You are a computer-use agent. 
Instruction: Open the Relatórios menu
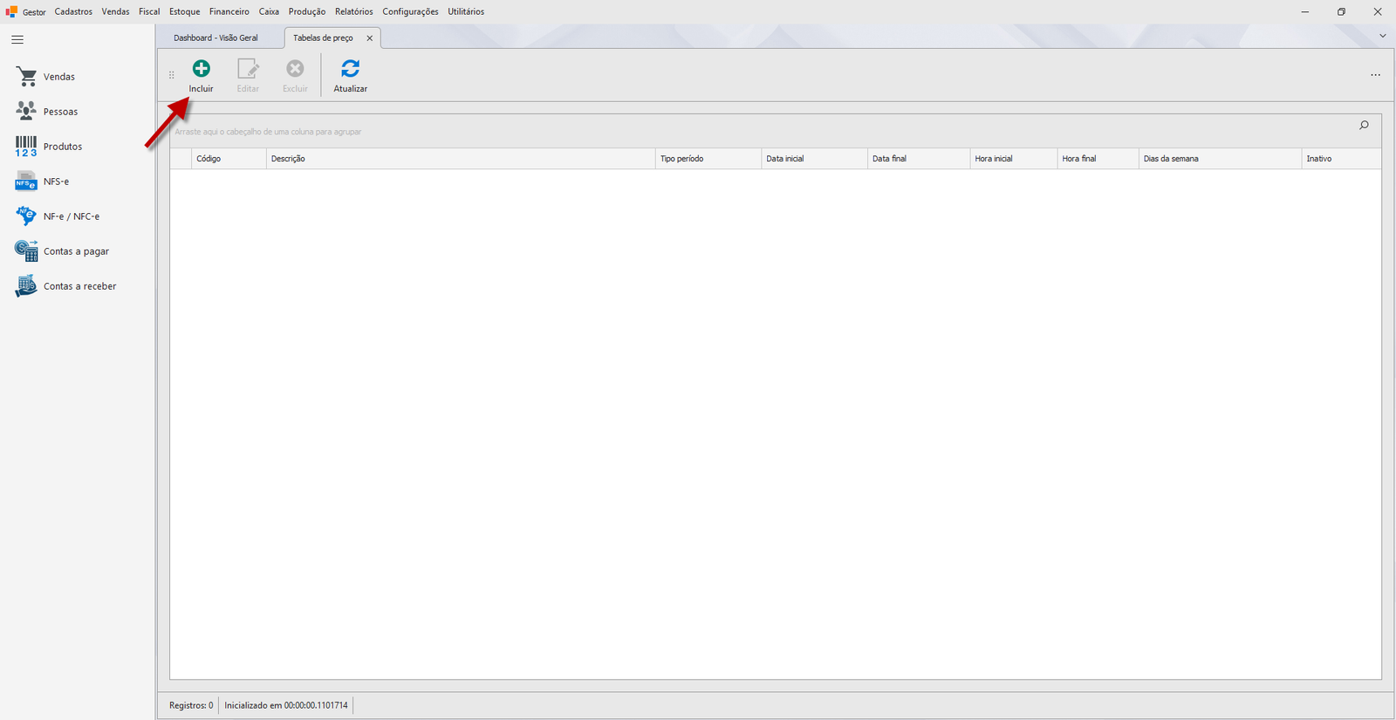click(x=354, y=11)
